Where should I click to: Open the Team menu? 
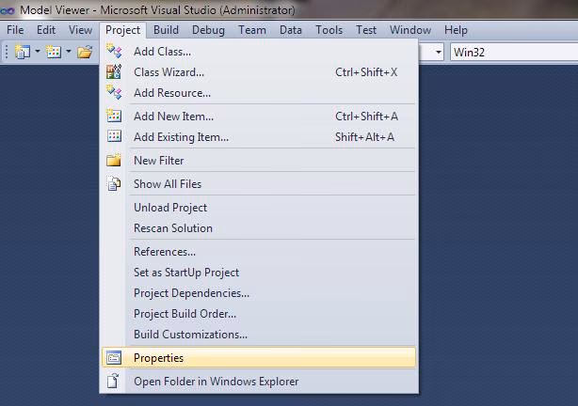(252, 30)
